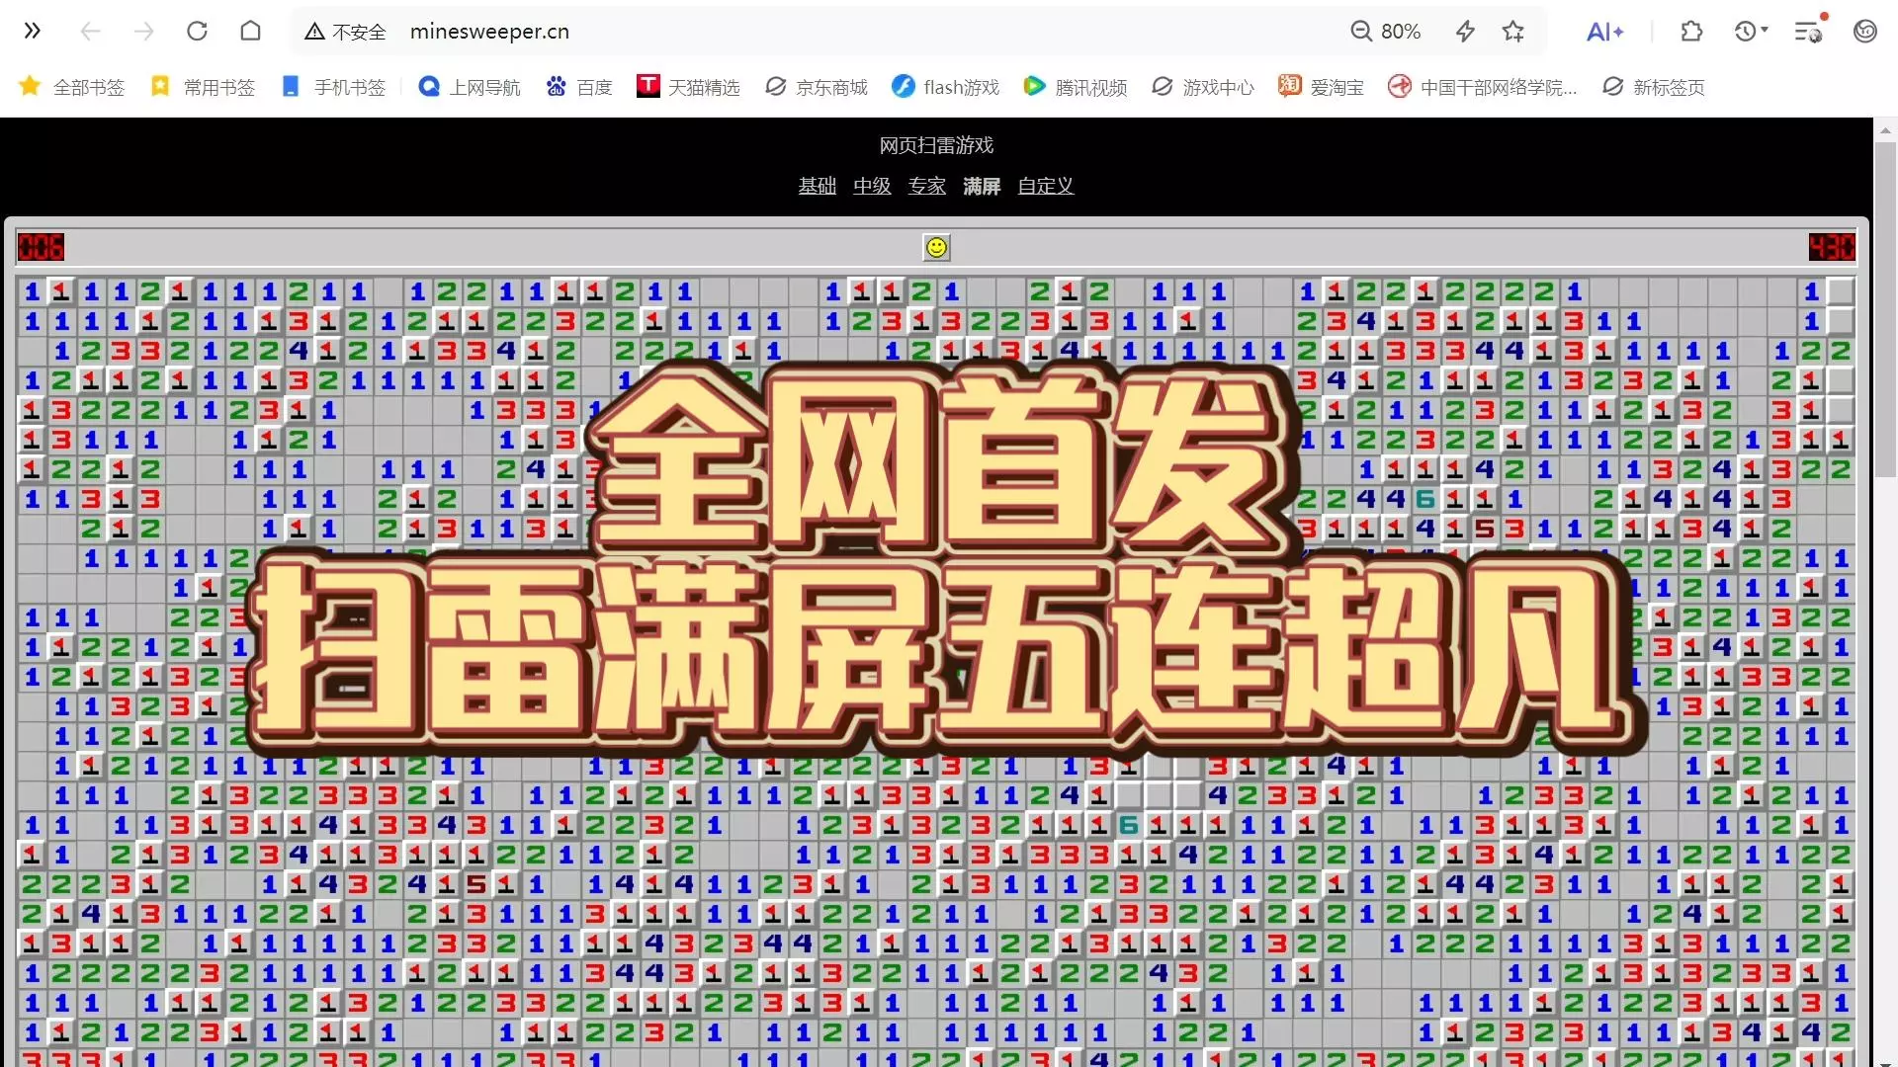Image resolution: width=1898 pixels, height=1067 pixels.
Task: Open the extensions puzzle icon
Action: coord(1691,32)
